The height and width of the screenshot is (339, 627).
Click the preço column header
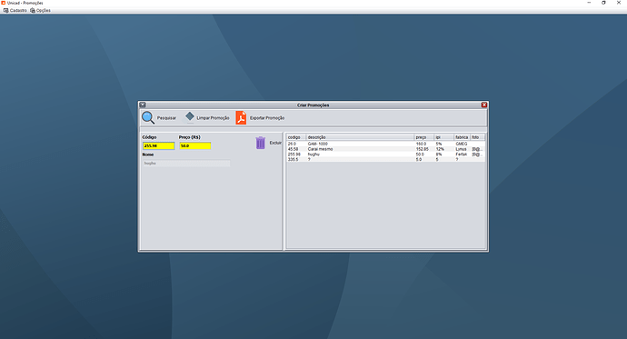pyautogui.click(x=423, y=137)
